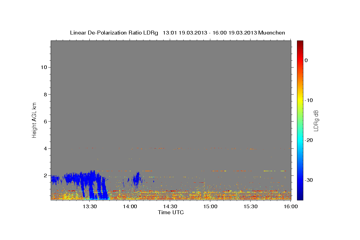The height and width of the screenshot is (240, 360).
Task: Select the Height AGL km axis label
Action: coord(34,120)
